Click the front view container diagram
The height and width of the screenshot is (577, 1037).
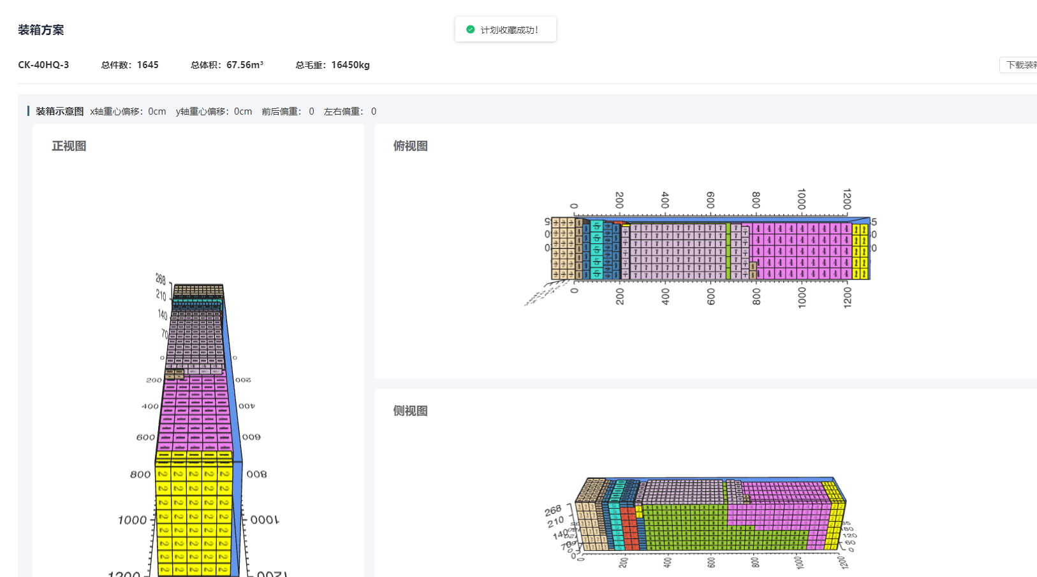point(198,427)
